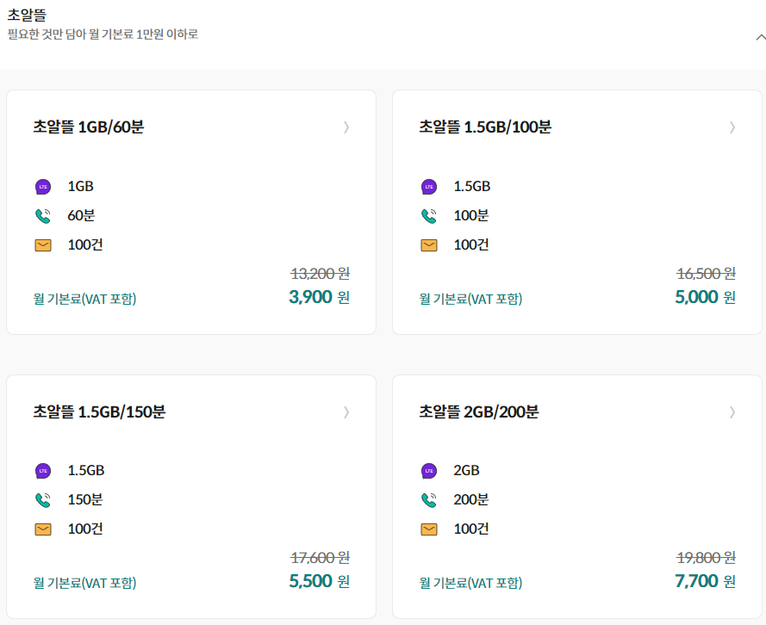This screenshot has height=625, width=766.
Task: Click 월 기본료(VAT 포함) label in 2GB/200분 card
Action: 470,583
